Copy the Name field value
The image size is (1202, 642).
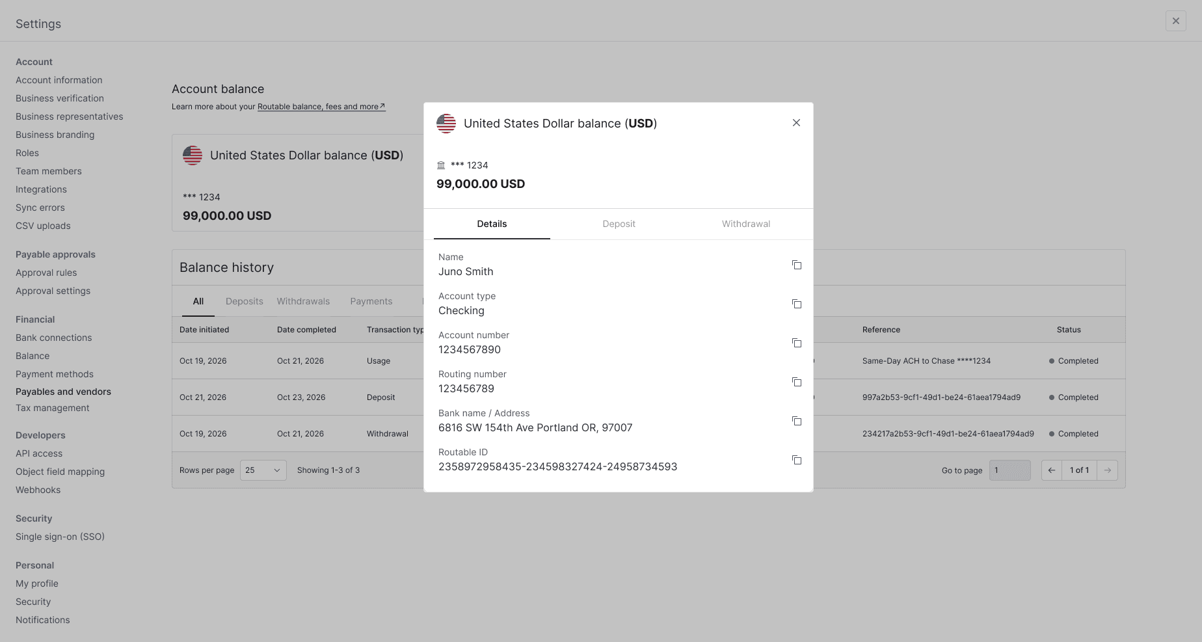(796, 265)
